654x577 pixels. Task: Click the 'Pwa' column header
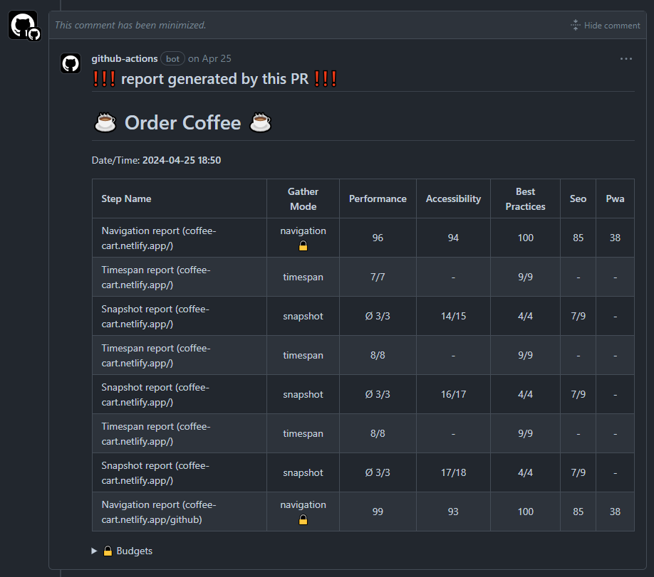[615, 198]
